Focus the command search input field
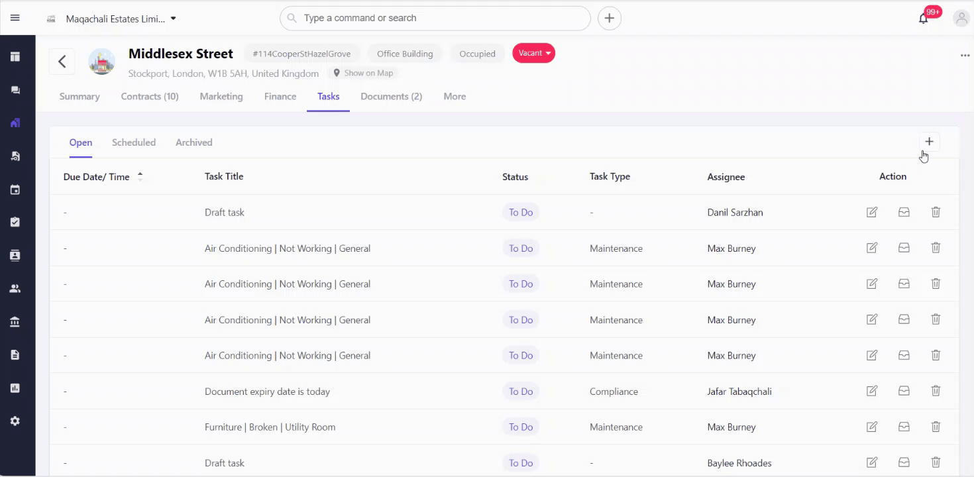 click(x=435, y=18)
